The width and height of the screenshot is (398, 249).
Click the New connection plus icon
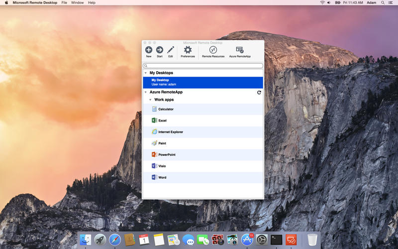click(149, 50)
